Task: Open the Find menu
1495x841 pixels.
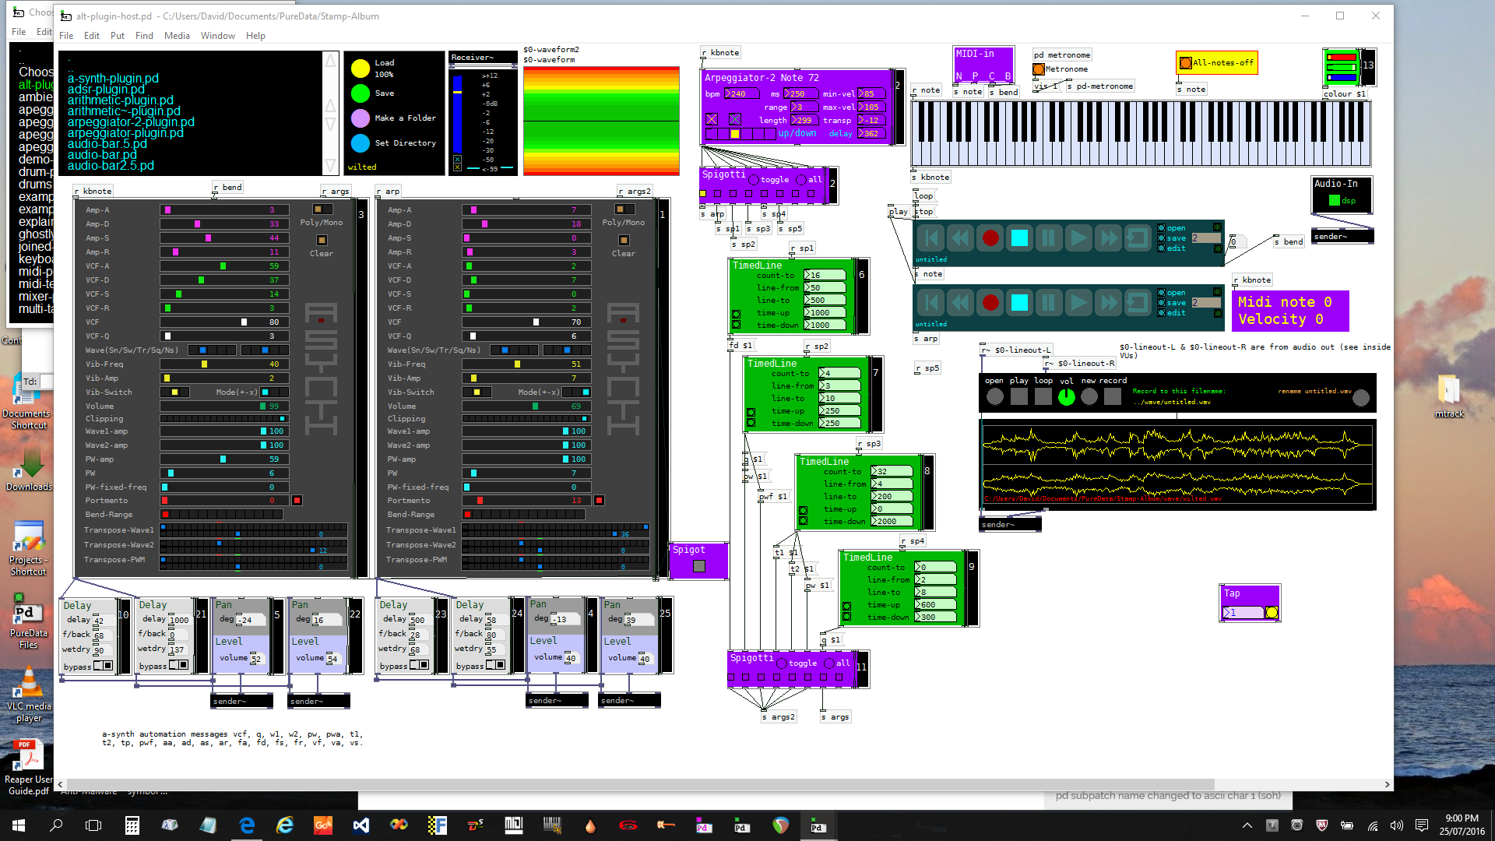Action: tap(144, 36)
